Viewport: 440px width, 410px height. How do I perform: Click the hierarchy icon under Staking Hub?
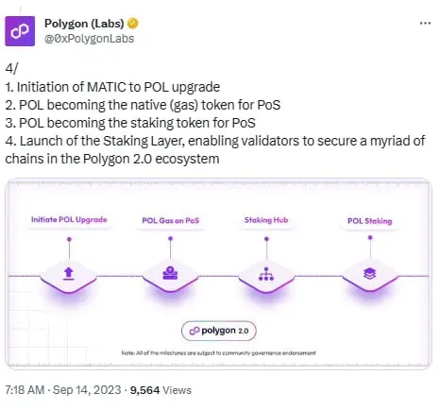(266, 274)
